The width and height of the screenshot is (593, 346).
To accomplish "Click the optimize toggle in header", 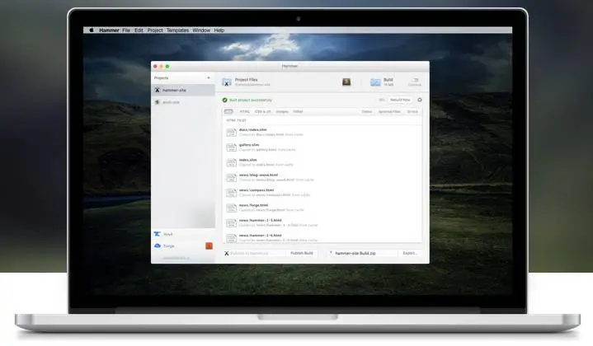I will 415,80.
